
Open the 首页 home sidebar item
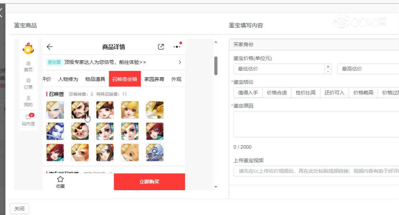(28, 66)
